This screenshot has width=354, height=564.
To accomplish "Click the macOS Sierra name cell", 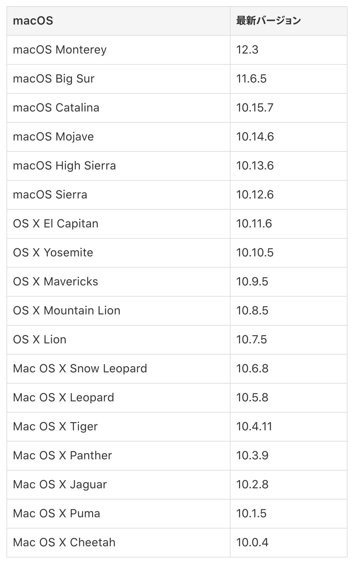I will pos(50,195).
